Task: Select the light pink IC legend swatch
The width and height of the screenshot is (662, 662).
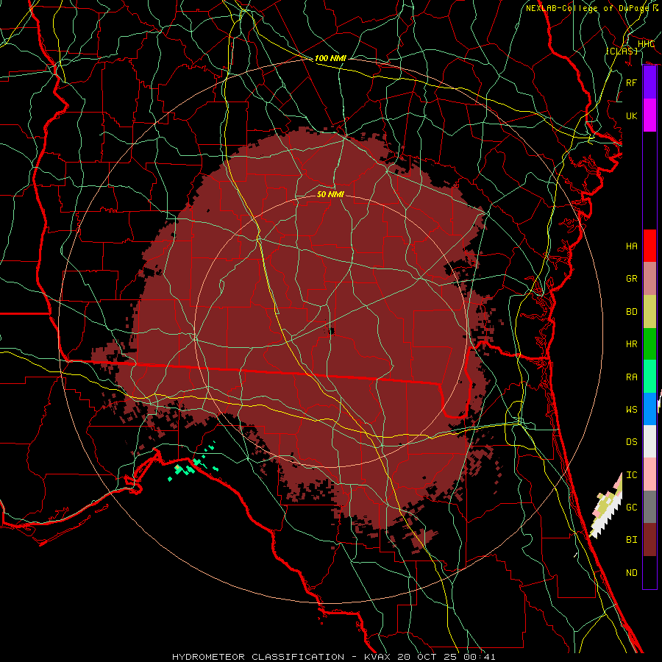Action: [x=649, y=474]
